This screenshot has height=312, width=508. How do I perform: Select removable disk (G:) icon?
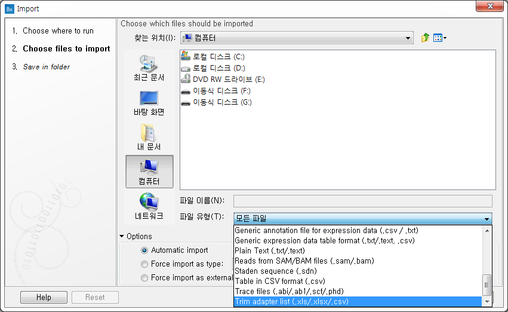coord(186,103)
